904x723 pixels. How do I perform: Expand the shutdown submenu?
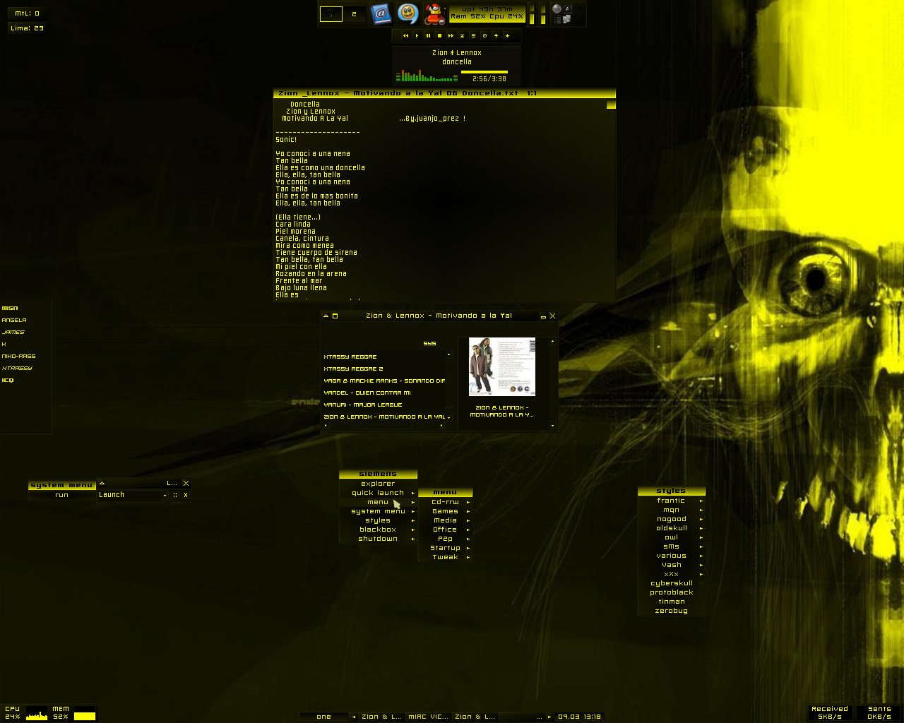pyautogui.click(x=378, y=539)
